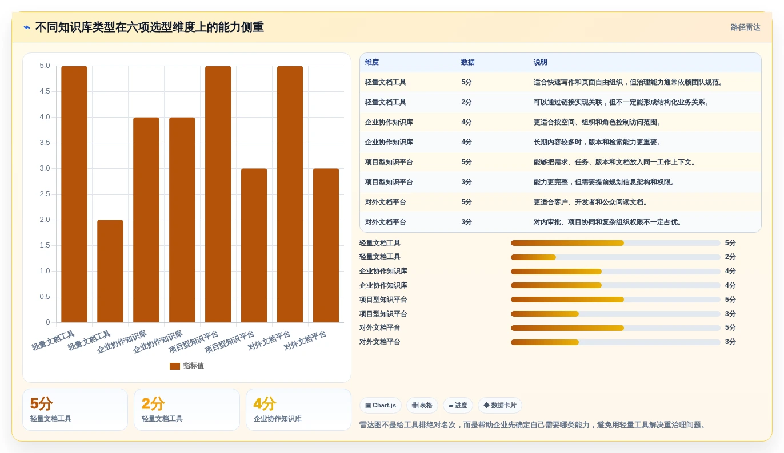The image size is (784, 453).
Task: Click the description 对内审批、项目协同和复杂组织权限不一定占优
Action: tap(608, 222)
